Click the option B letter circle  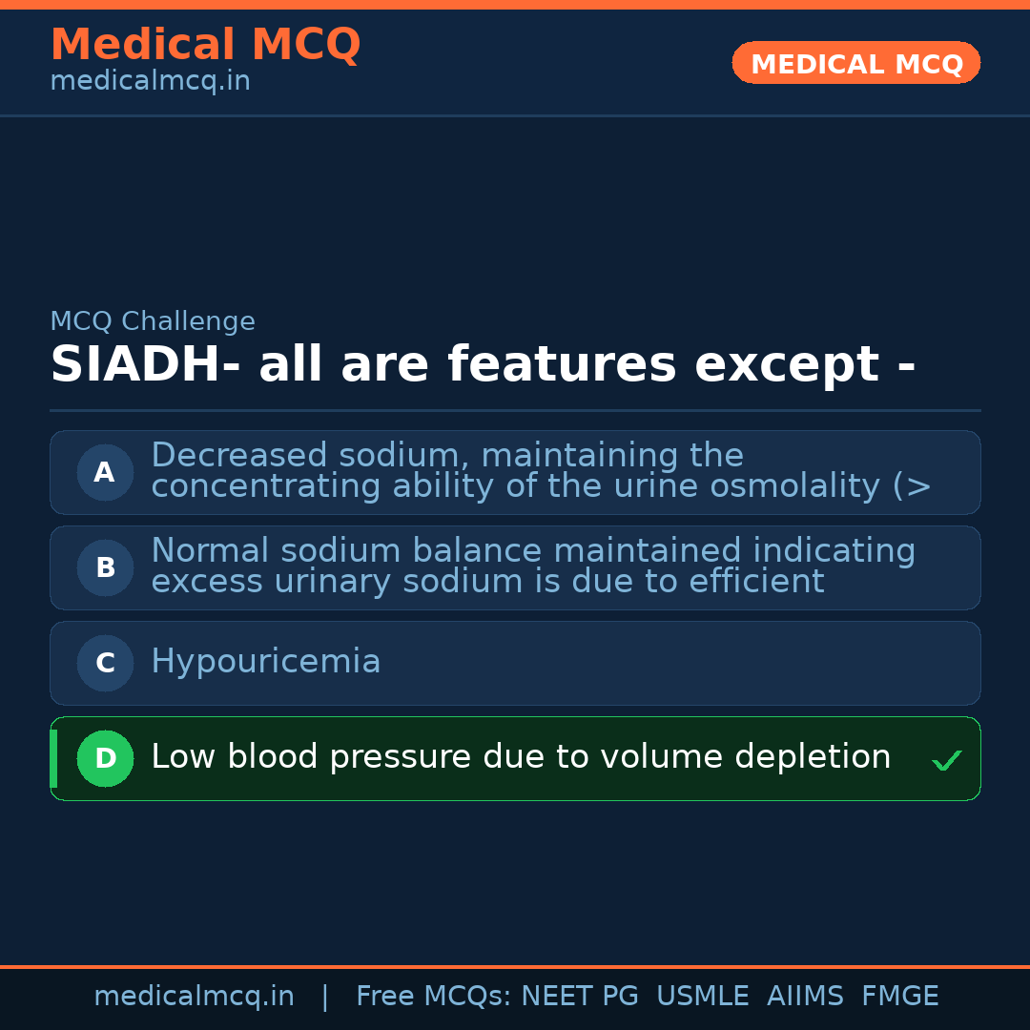[105, 567]
